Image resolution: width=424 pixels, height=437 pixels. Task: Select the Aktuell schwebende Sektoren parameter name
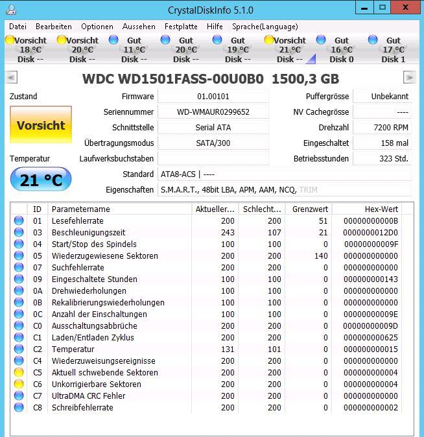tap(105, 373)
